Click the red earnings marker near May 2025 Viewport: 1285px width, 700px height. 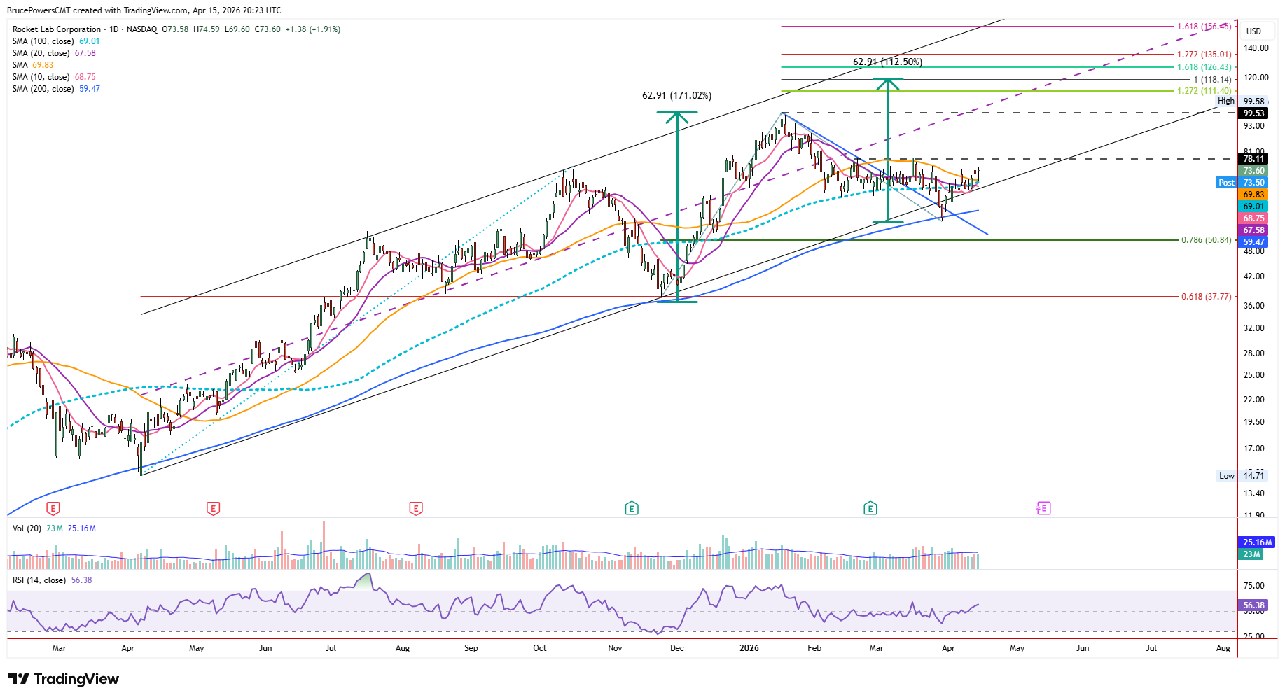point(213,509)
